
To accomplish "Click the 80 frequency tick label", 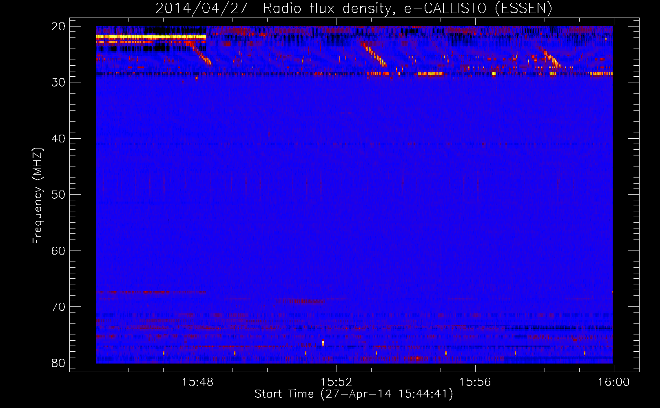I will (x=58, y=363).
